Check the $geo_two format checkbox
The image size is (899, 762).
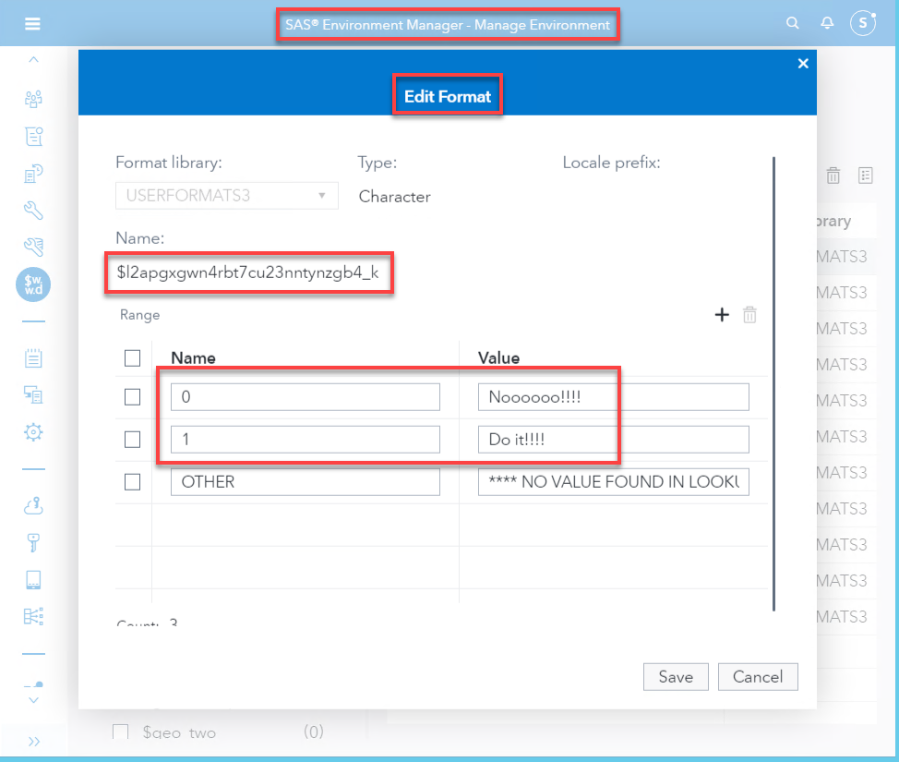120,732
